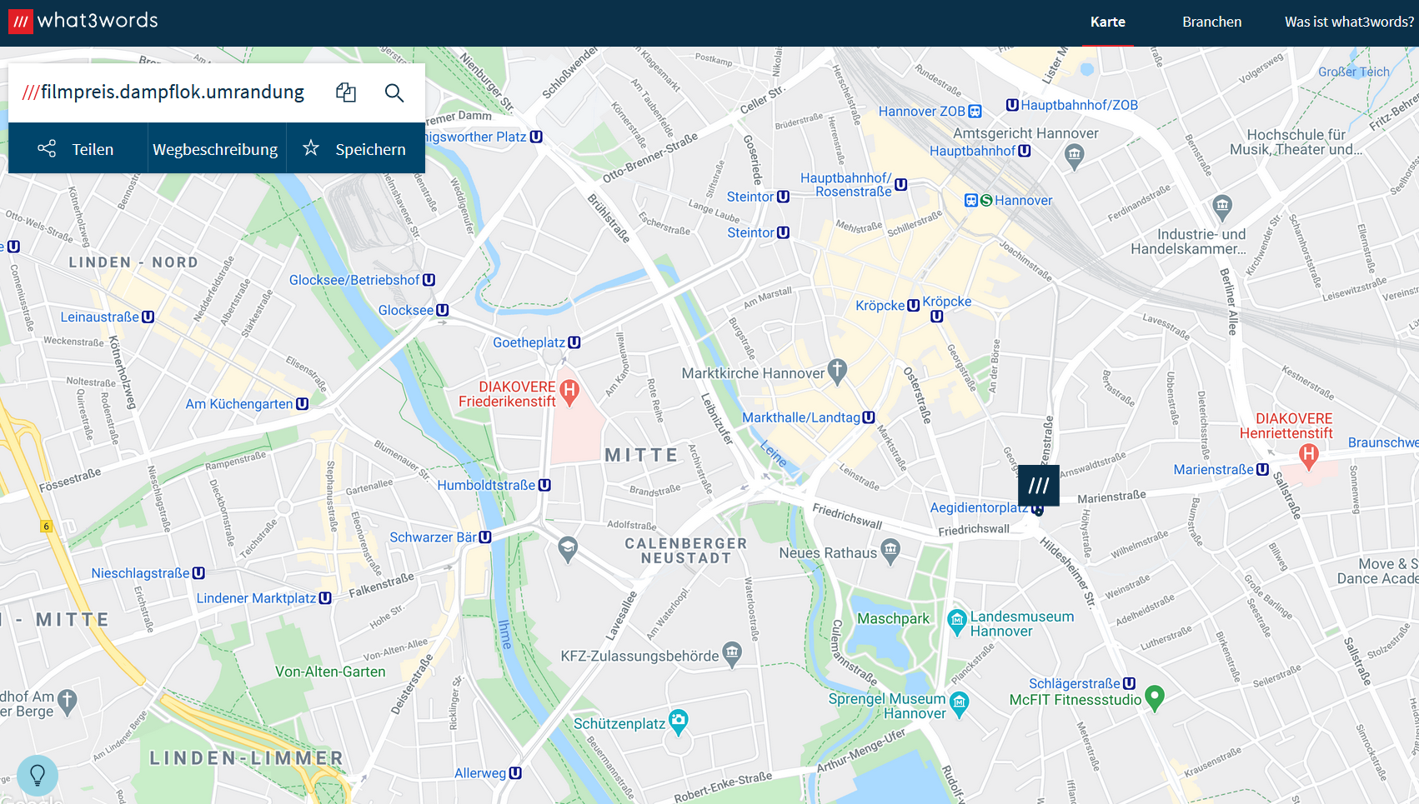Copy the three-word address to clipboard
The height and width of the screenshot is (804, 1419).
346,92
